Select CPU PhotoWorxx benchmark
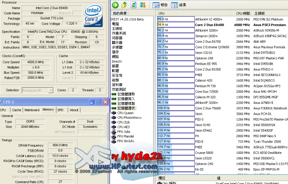This screenshot has height=184, width=288. [x=130, y=117]
